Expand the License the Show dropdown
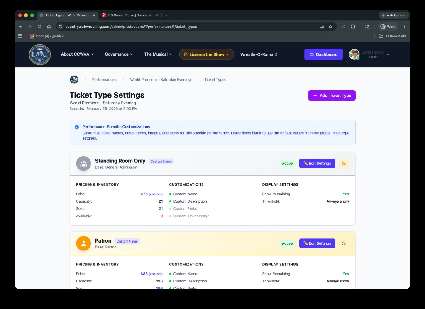Image resolution: width=425 pixels, height=309 pixels. pos(206,54)
